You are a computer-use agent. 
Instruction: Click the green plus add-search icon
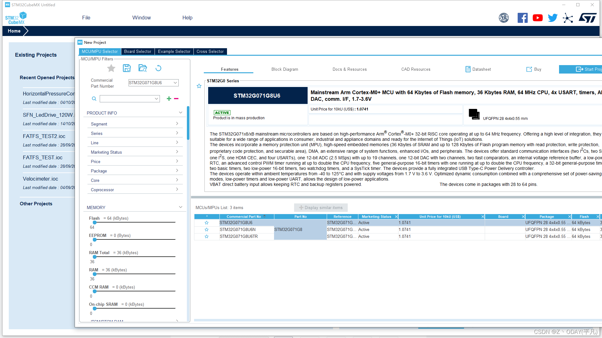tap(169, 99)
